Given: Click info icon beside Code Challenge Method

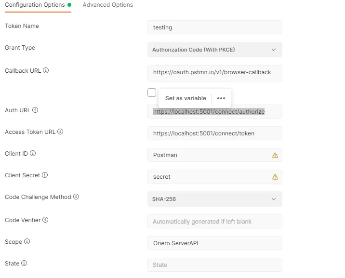Looking at the screenshot, I should 76,197.
